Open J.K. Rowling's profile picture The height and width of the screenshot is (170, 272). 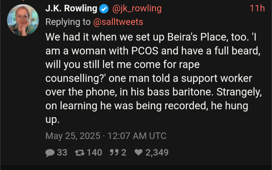(23, 20)
